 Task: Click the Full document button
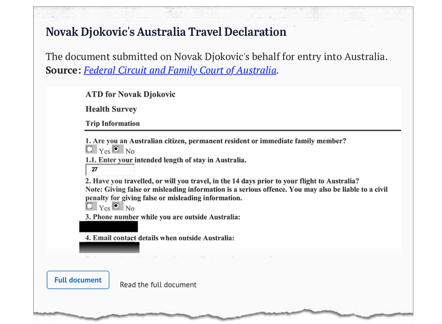pyautogui.click(x=78, y=280)
